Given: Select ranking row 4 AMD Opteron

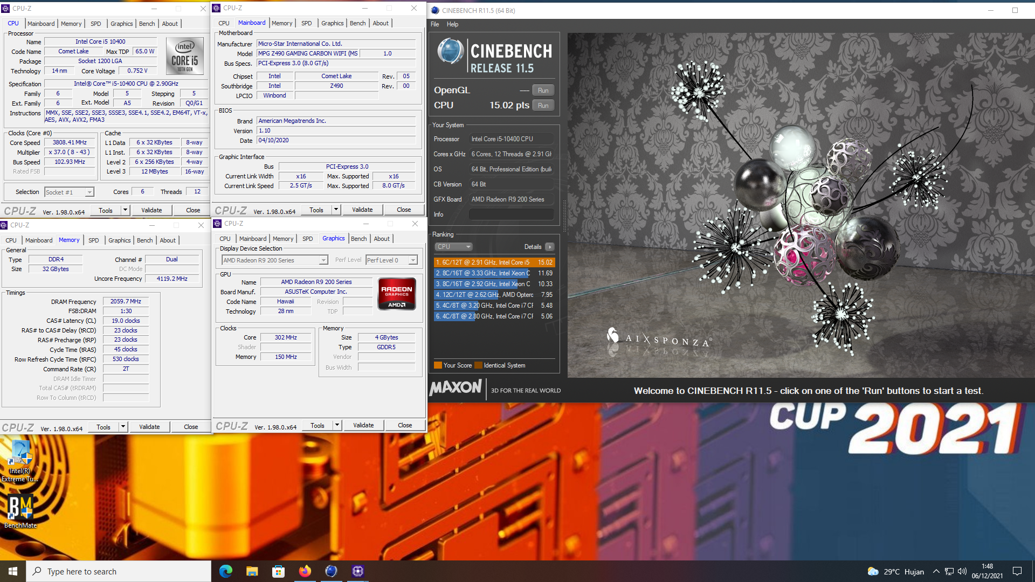Looking at the screenshot, I should click(x=494, y=295).
